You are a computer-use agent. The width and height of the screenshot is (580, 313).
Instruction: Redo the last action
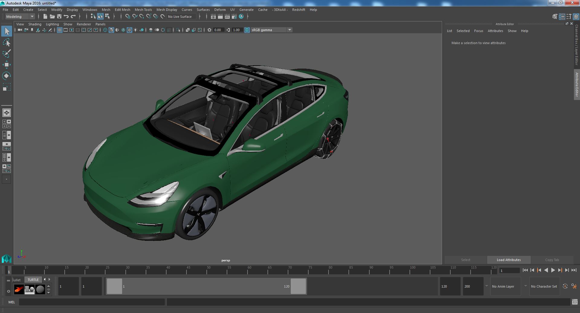[73, 17]
